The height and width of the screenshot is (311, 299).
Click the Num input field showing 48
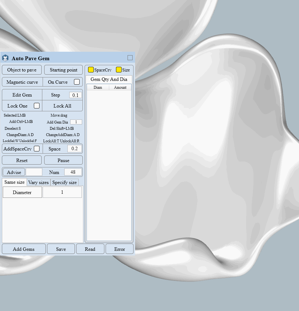point(73,172)
